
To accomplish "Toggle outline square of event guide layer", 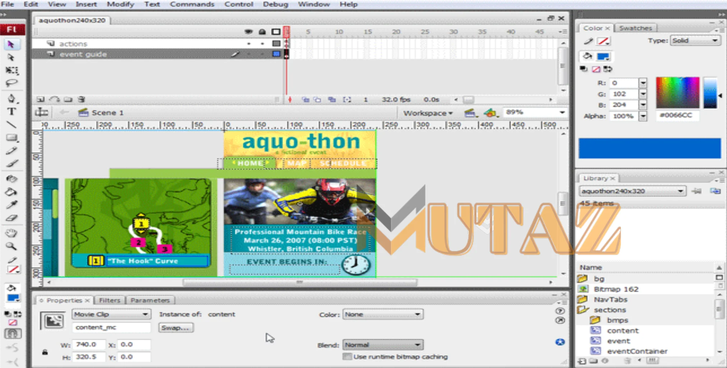I will click(276, 54).
